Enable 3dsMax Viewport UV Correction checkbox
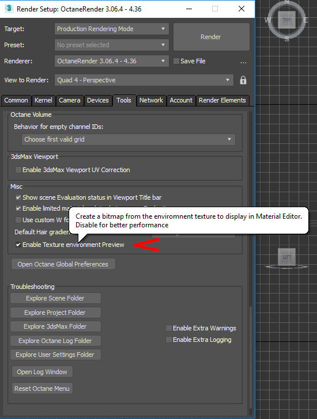Viewport: 317px width, 419px height. coord(18,170)
